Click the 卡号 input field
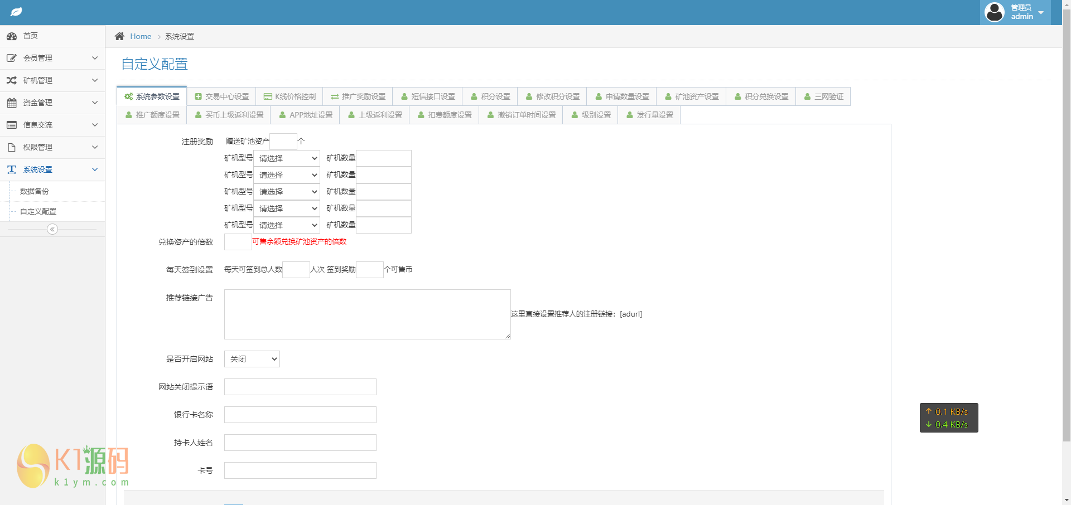This screenshot has width=1071, height=505. tap(300, 470)
